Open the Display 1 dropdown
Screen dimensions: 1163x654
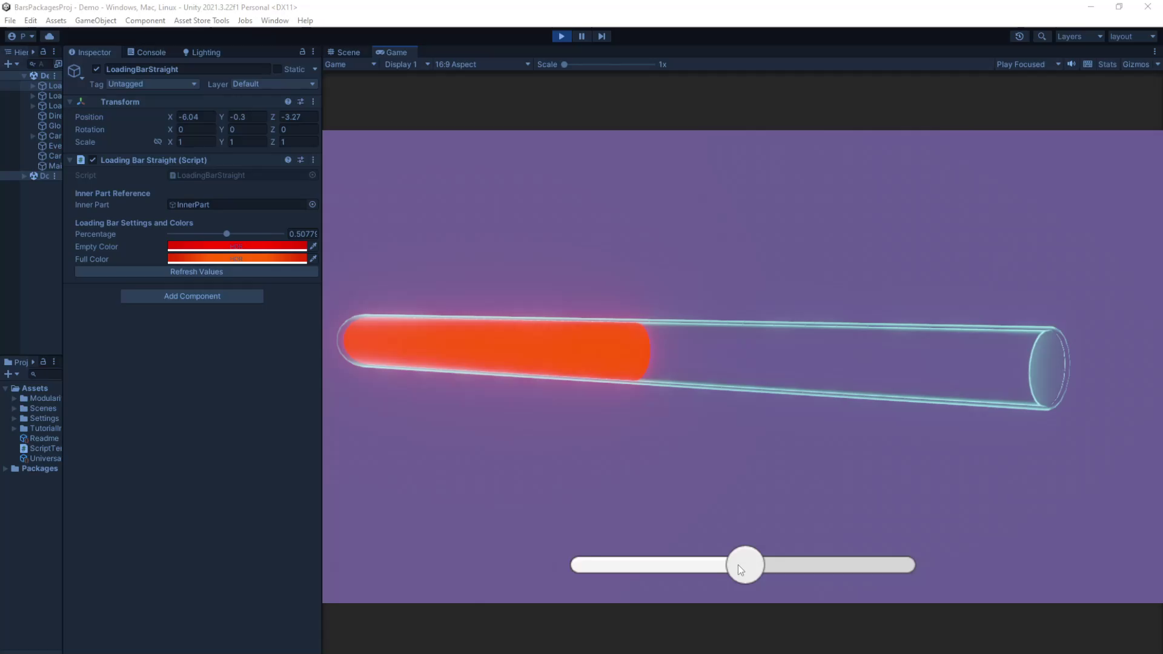coord(407,64)
